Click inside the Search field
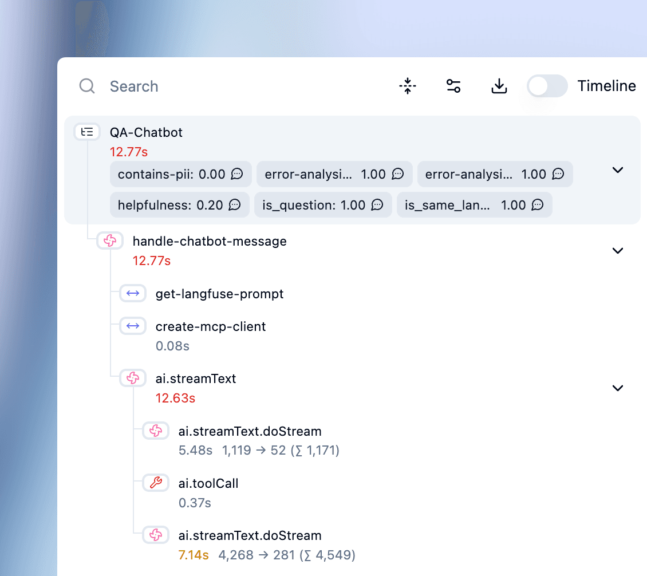This screenshot has height=576, width=647. 172,86
